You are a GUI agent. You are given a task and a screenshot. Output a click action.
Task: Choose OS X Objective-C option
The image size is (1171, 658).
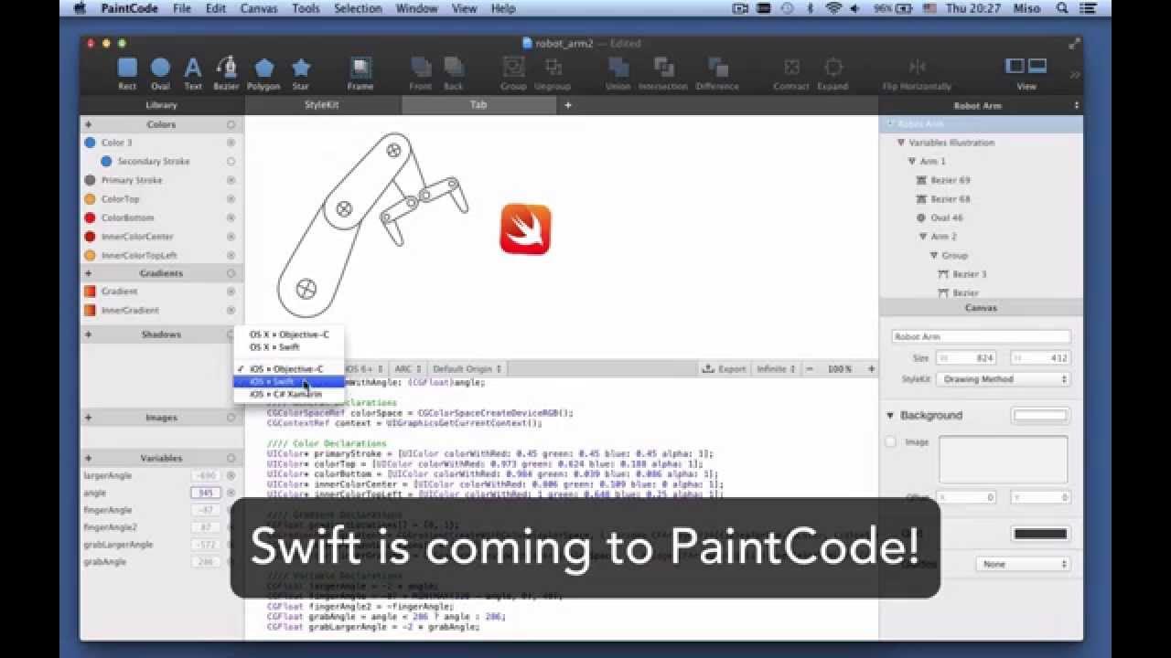289,334
